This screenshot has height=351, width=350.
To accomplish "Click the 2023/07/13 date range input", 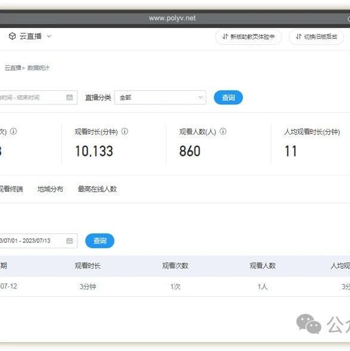I will point(39,241).
